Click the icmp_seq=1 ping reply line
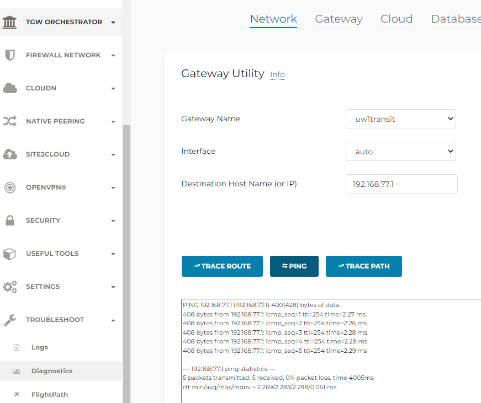The width and height of the screenshot is (481, 403). [274, 314]
